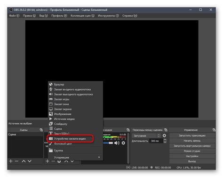Viewport: 223px width, 177px height.
Task: Open the Инструменты menu
Action: coord(108,16)
